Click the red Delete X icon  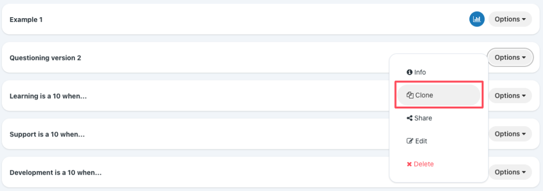click(x=409, y=164)
